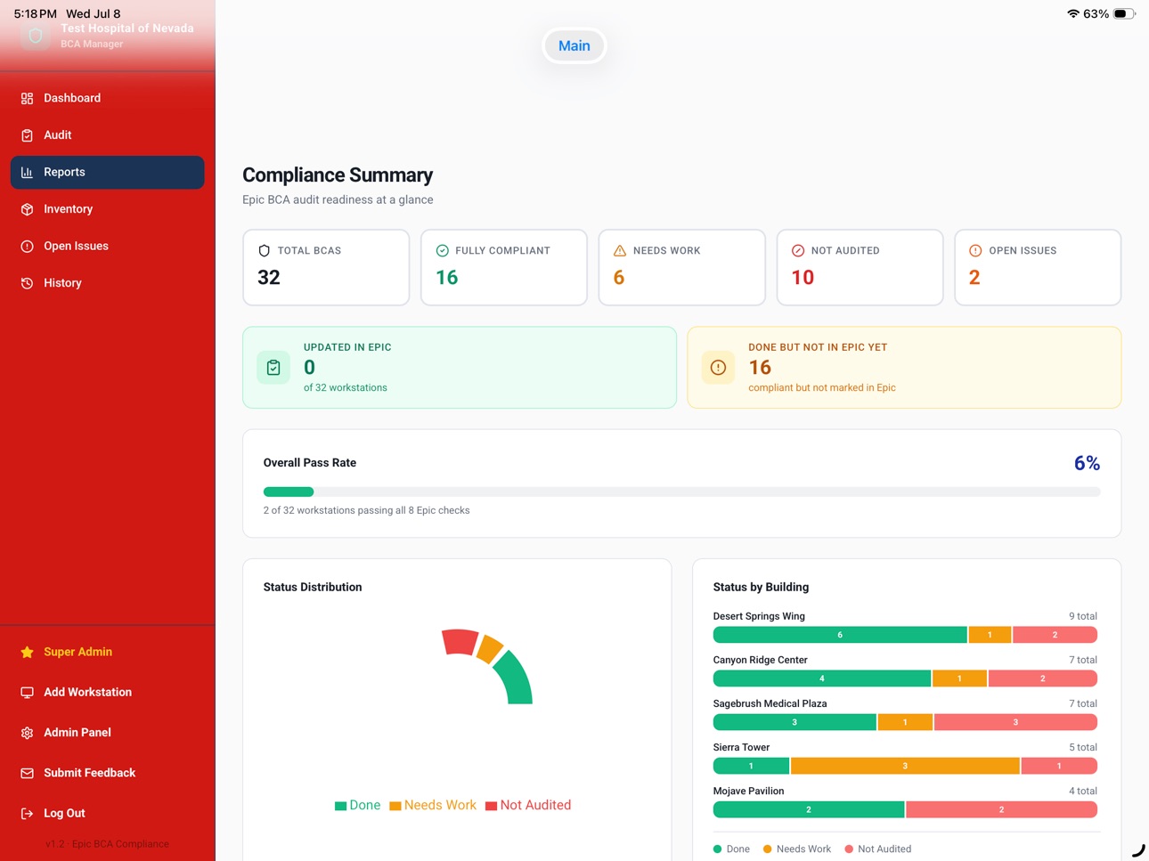Click the "6%" pass rate value
Viewport: 1149px width, 861px height.
(1087, 463)
